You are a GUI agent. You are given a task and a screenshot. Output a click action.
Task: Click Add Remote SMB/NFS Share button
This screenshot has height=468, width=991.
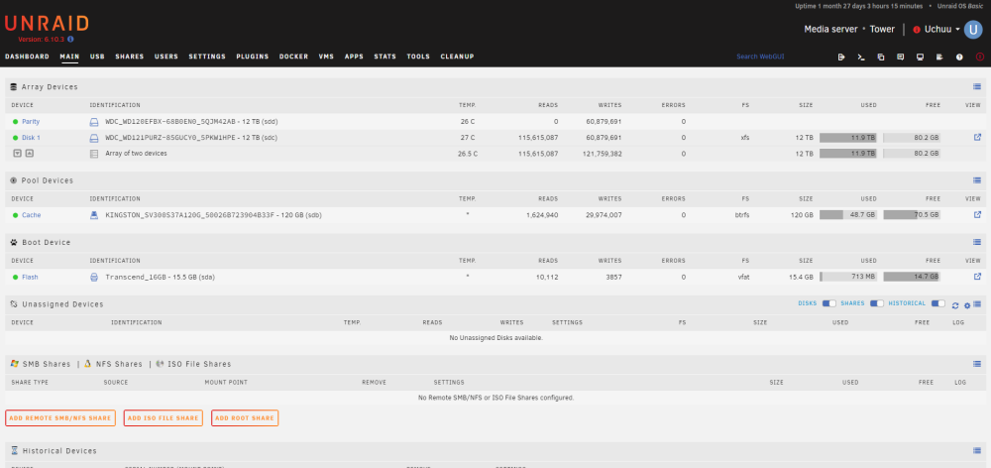60,418
